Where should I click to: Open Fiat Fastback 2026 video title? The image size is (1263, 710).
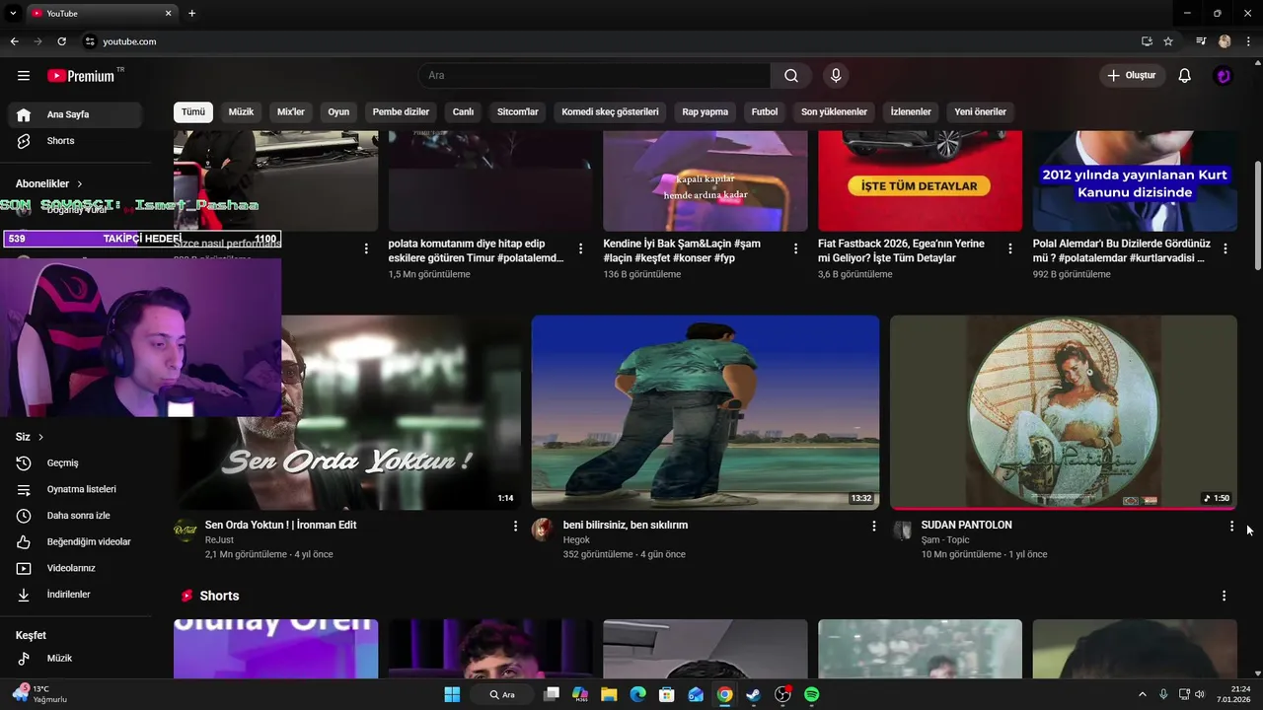[x=901, y=250]
